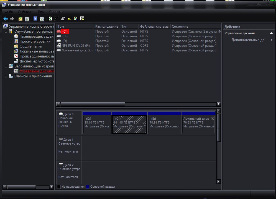This screenshot has height=199, width=276.
Task: Click the blue Back arrow in toolbar
Action: [x=5, y=19]
